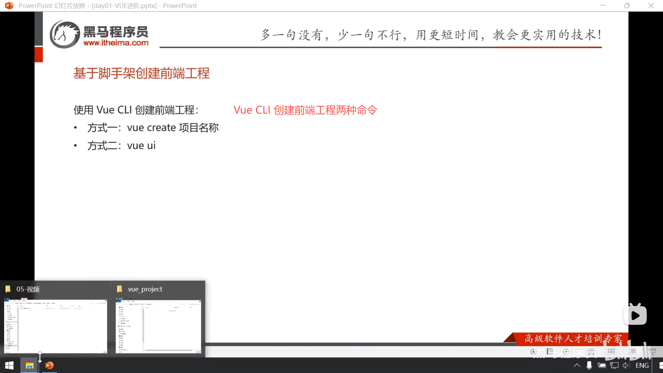
Task: Click the ENG input language indicator
Action: (x=642, y=365)
